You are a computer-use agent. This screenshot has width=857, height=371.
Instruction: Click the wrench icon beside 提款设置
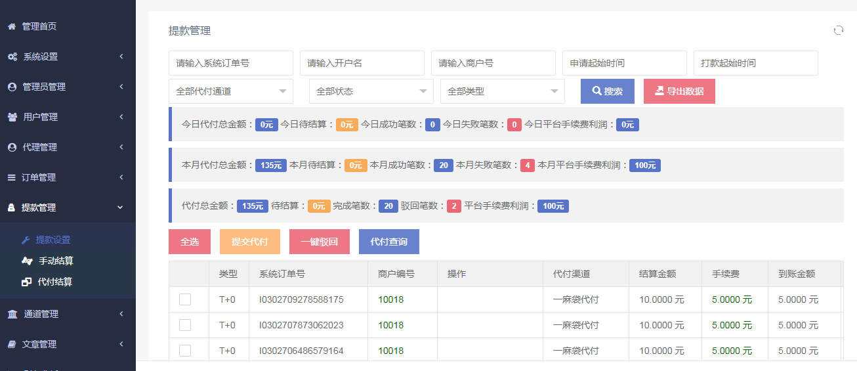(x=26, y=240)
